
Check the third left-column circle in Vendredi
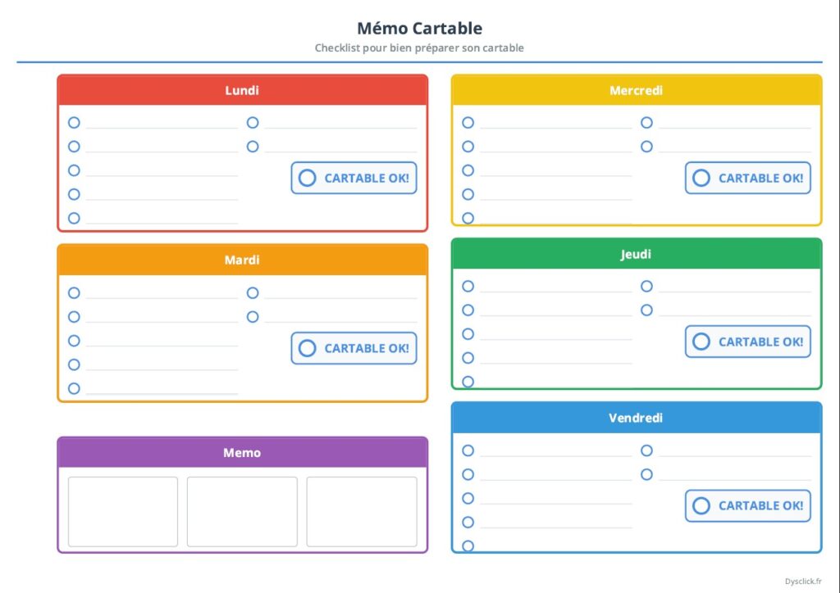[468, 498]
